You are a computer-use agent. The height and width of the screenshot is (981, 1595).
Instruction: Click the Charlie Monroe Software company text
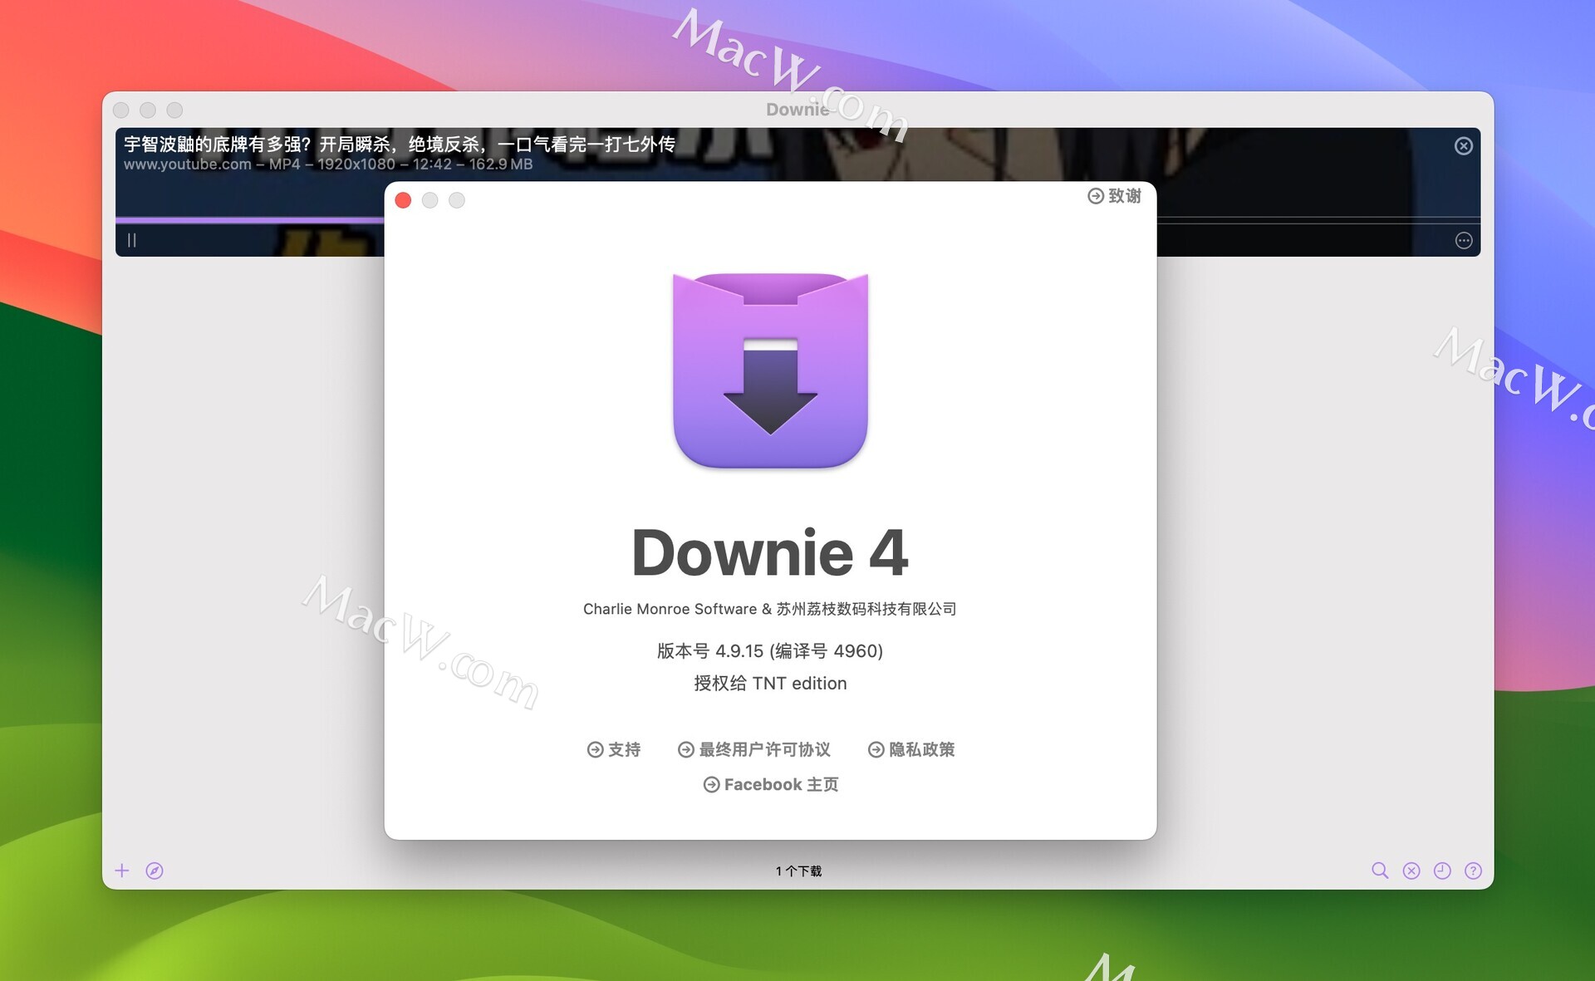(x=770, y=609)
